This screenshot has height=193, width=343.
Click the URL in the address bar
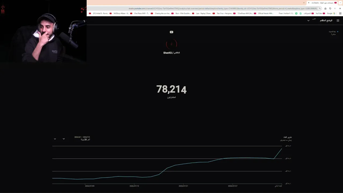pos(222,9)
